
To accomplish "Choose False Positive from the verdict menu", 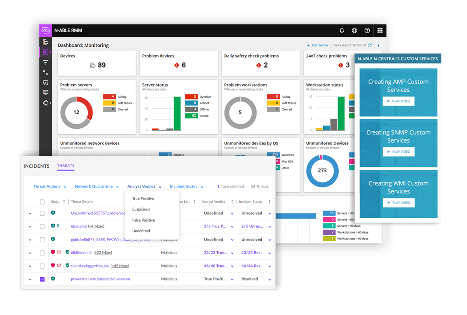I will pos(144,220).
